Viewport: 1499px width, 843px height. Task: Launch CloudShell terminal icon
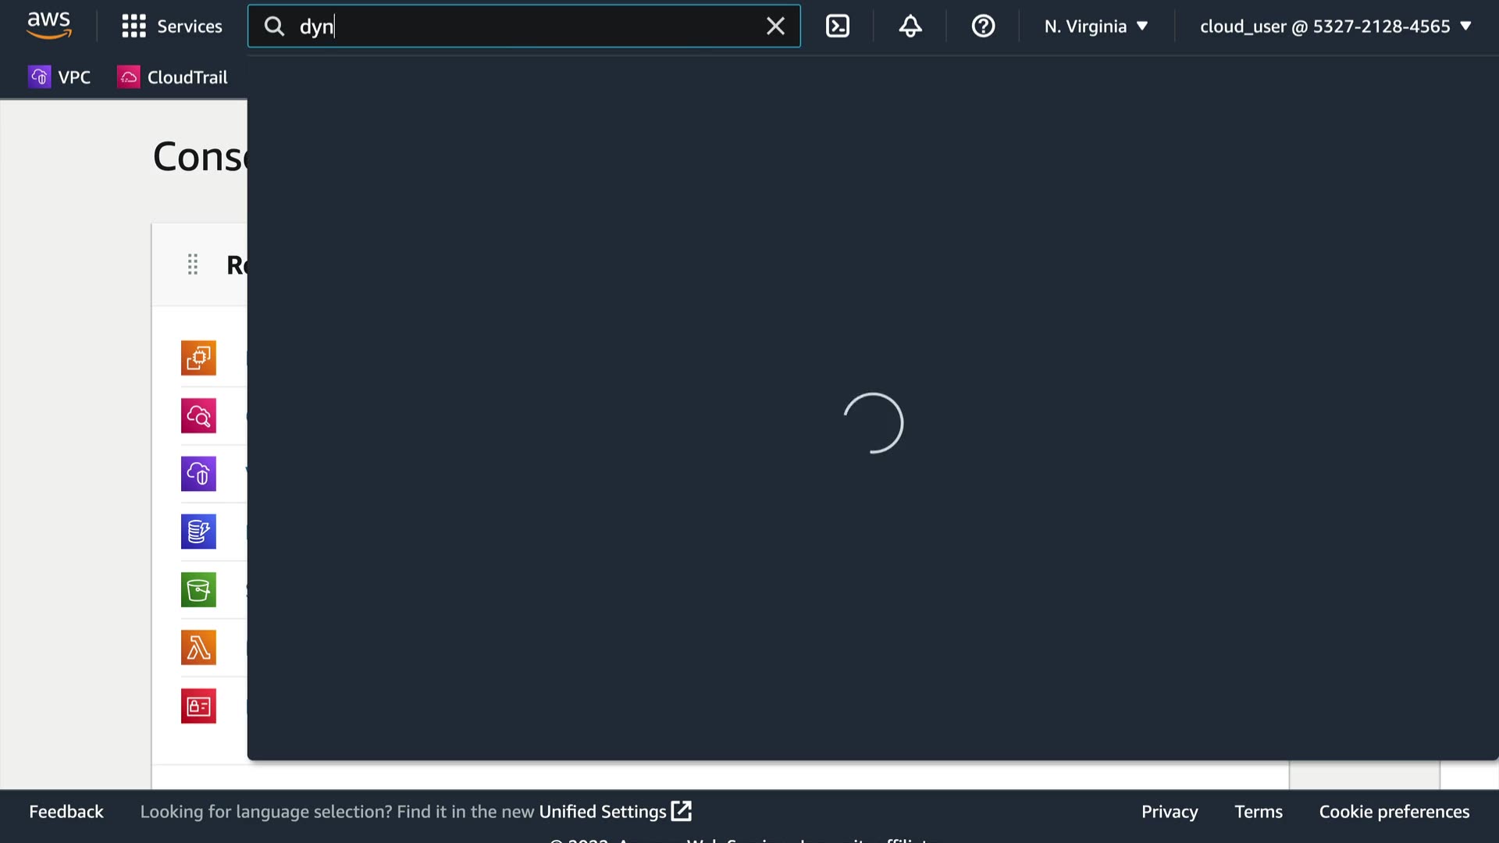[838, 27]
